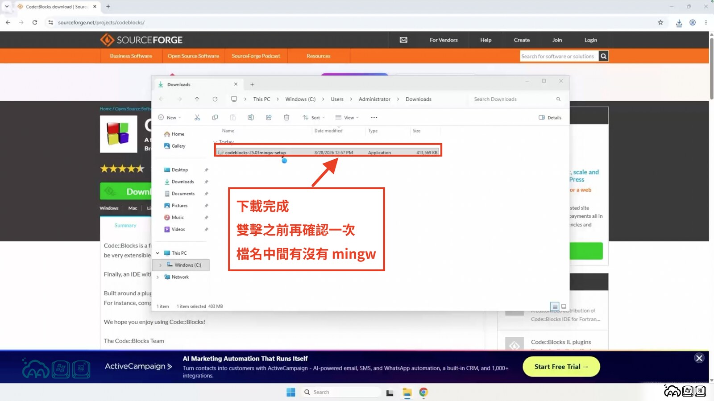Click the SourceForge search magnifier button
The image size is (714, 401).
coord(603,56)
